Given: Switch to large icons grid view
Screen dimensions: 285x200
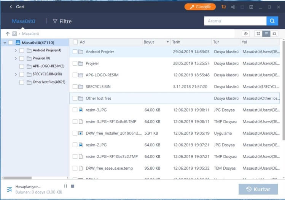Looking at the screenshot, I should coord(258,34).
